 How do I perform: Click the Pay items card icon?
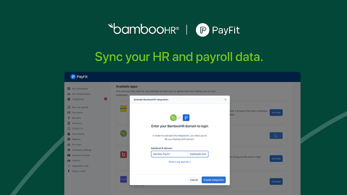point(69,113)
